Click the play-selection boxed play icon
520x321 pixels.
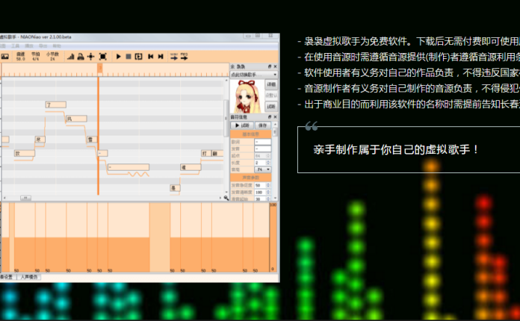[139, 57]
